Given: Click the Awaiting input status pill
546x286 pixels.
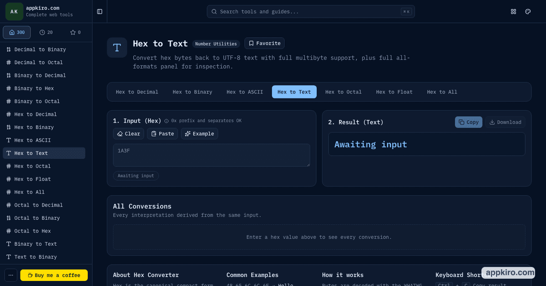Looking at the screenshot, I should (136, 176).
